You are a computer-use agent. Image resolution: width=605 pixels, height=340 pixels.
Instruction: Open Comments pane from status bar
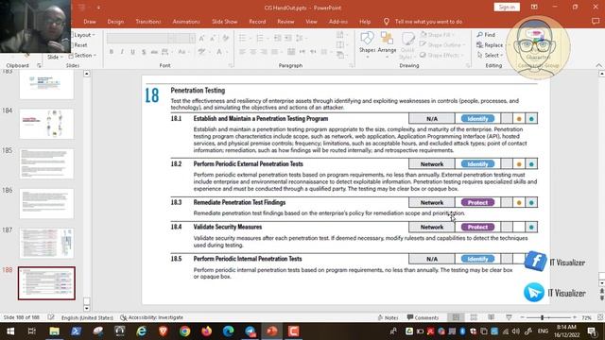[x=423, y=317]
